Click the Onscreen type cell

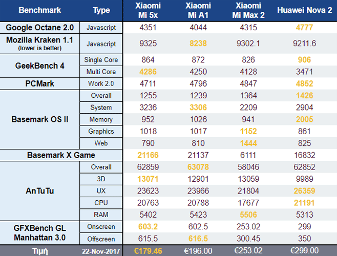tap(101, 227)
